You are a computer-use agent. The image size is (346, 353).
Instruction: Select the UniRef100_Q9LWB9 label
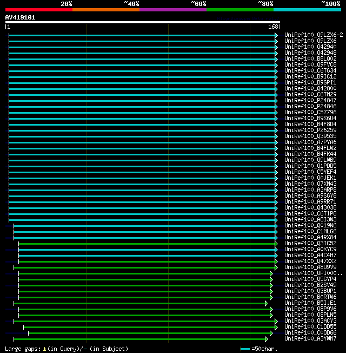coord(310,160)
